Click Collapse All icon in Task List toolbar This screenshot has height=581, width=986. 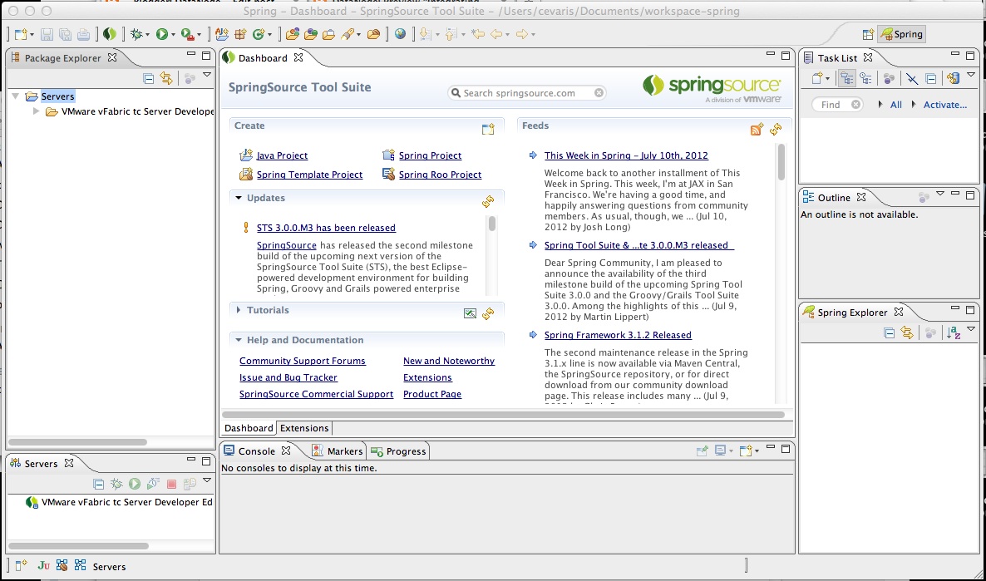tap(931, 79)
